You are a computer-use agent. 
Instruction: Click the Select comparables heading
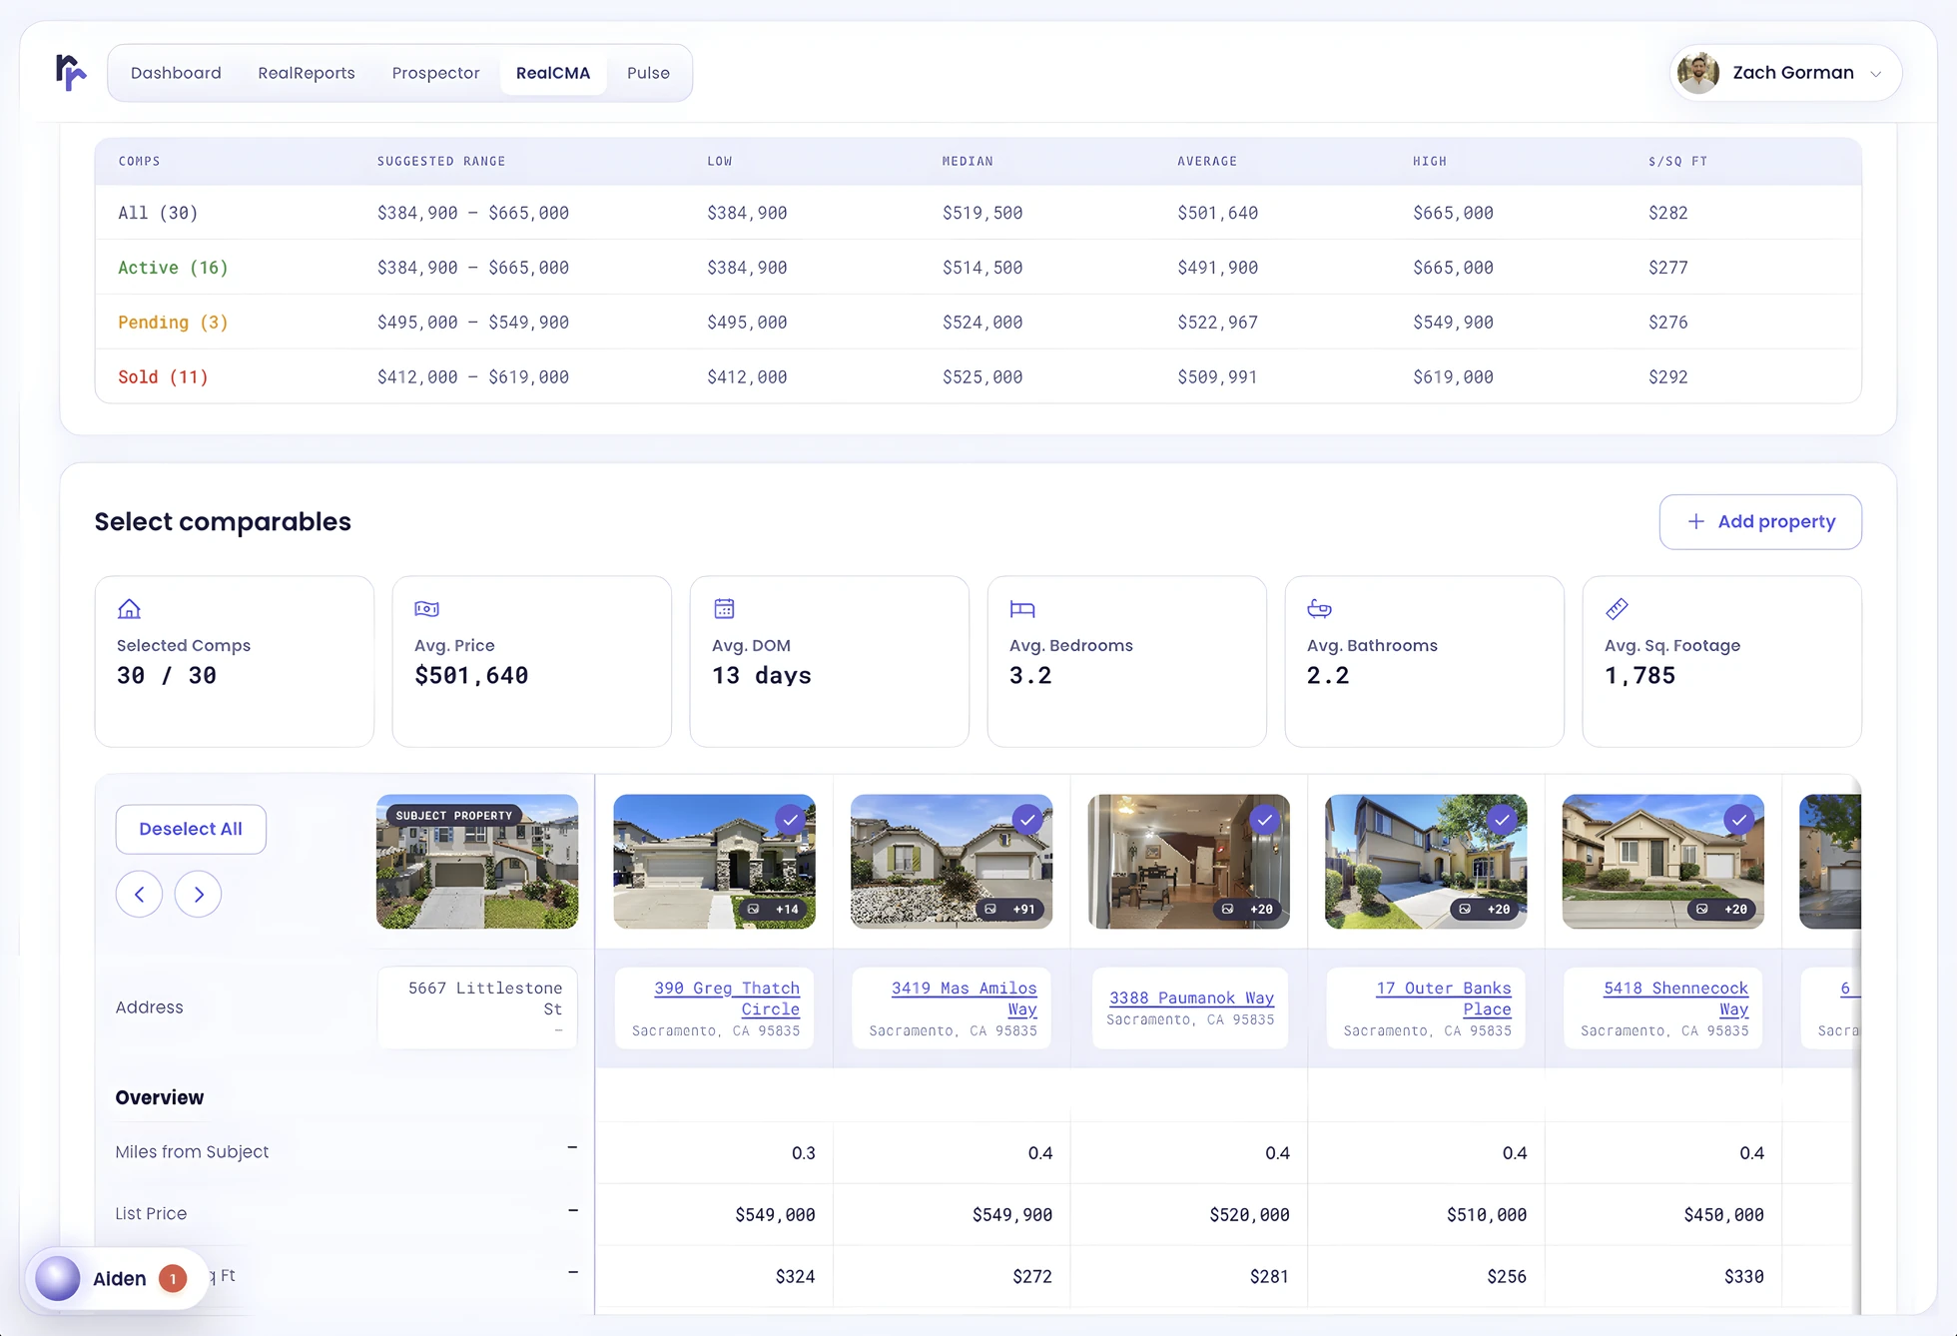[223, 522]
